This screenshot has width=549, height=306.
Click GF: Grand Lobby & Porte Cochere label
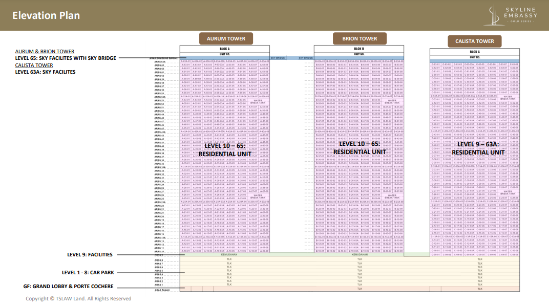(69, 287)
